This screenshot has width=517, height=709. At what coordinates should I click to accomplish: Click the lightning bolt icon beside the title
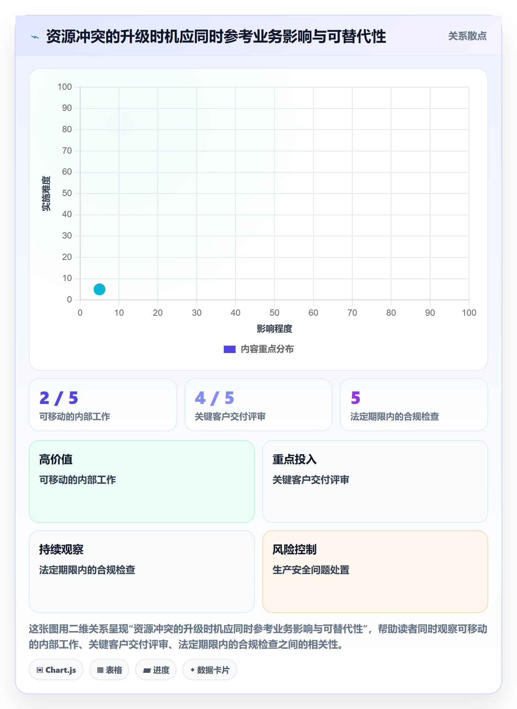35,37
